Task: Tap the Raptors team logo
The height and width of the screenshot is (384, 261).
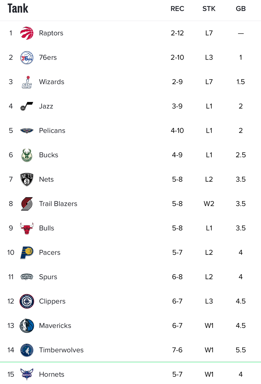Action: 27,33
